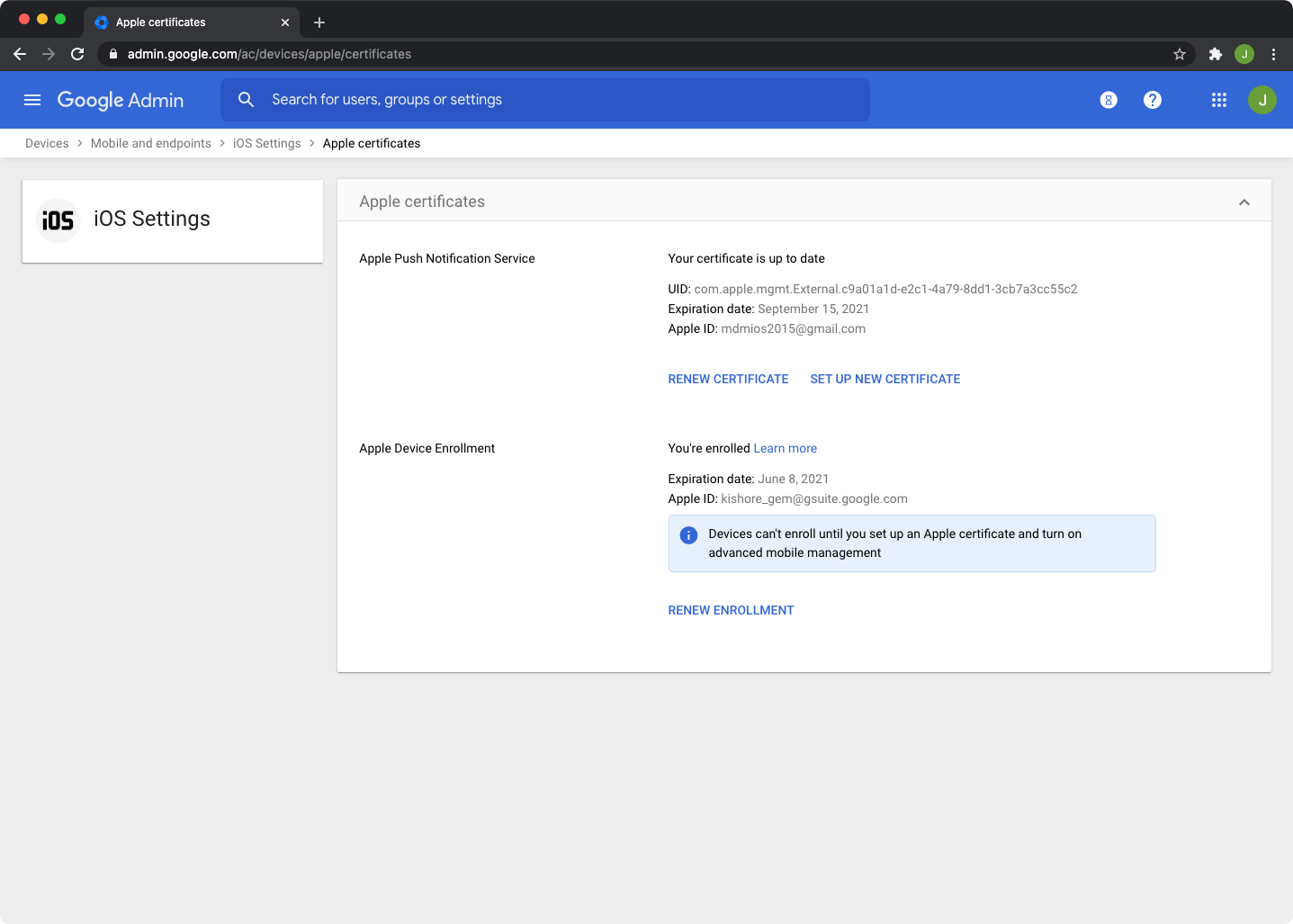
Task: Open the hourglass tasks icon
Action: click(1109, 100)
